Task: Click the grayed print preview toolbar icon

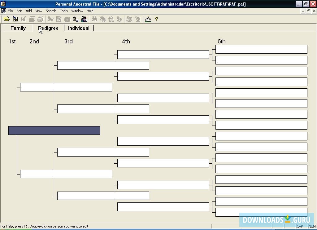Action: point(32,19)
